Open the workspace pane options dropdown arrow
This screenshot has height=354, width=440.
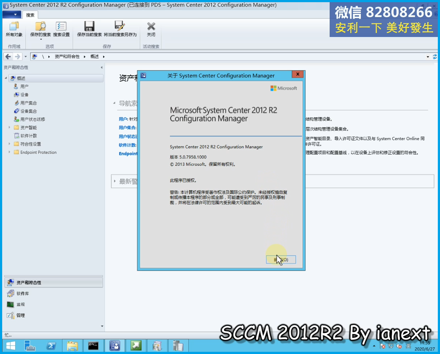102,326
